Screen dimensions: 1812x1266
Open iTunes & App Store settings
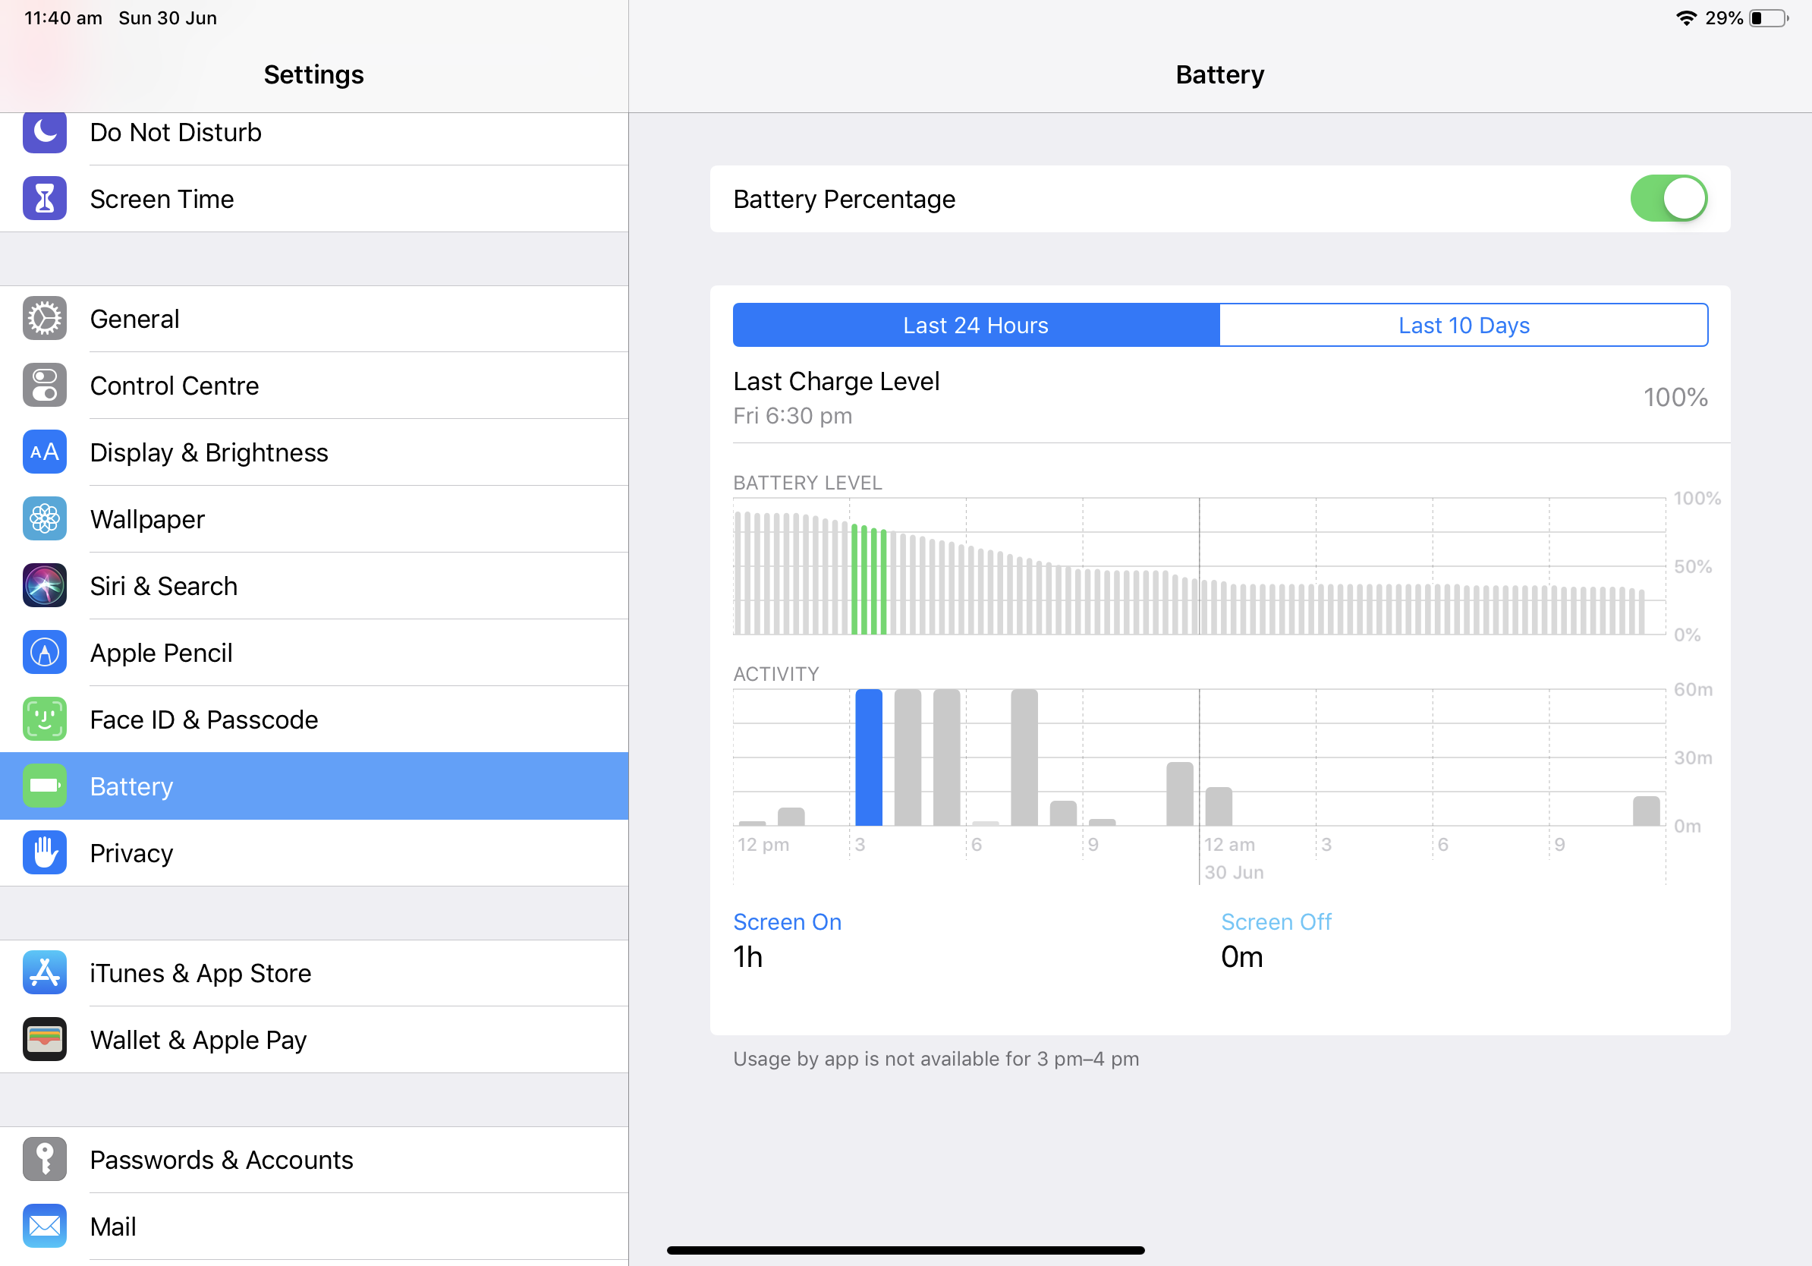point(314,973)
